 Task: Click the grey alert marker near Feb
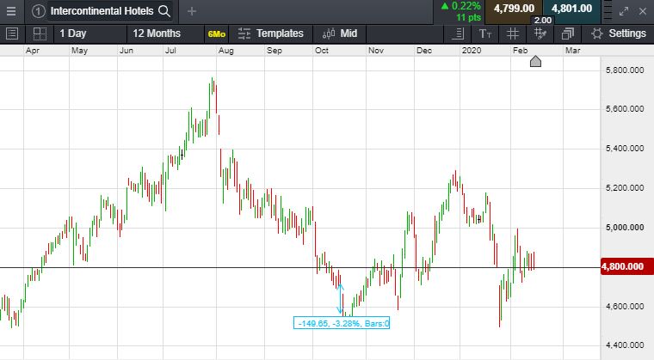535,62
